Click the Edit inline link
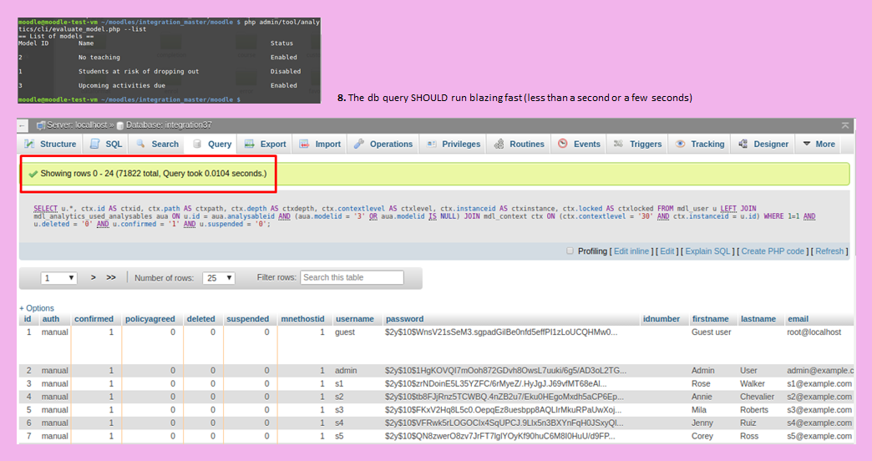Viewport: 872px width, 461px height. (x=631, y=251)
